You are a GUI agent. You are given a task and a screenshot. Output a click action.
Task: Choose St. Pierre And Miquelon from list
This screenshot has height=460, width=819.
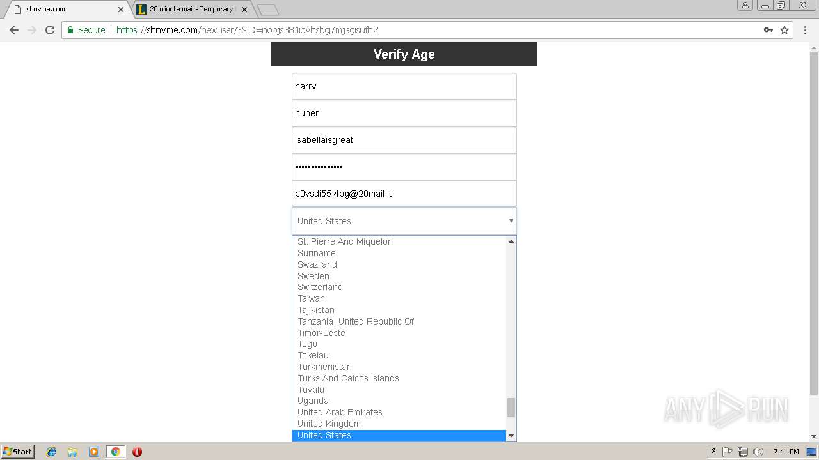[x=399, y=241]
